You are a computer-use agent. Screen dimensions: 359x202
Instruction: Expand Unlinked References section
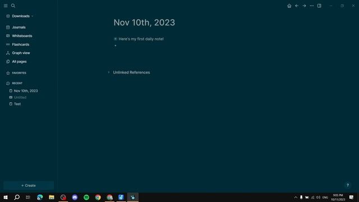coord(109,72)
